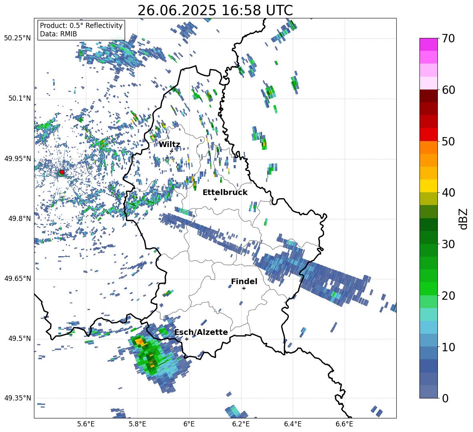Select the Esch/Alzette city label
This screenshot has width=473, height=432.
click(x=201, y=332)
